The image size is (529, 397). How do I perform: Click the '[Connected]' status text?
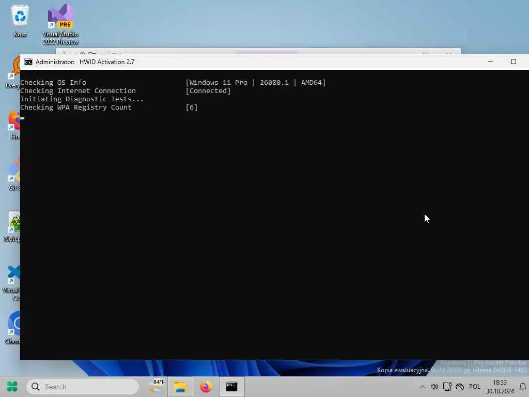click(x=208, y=91)
